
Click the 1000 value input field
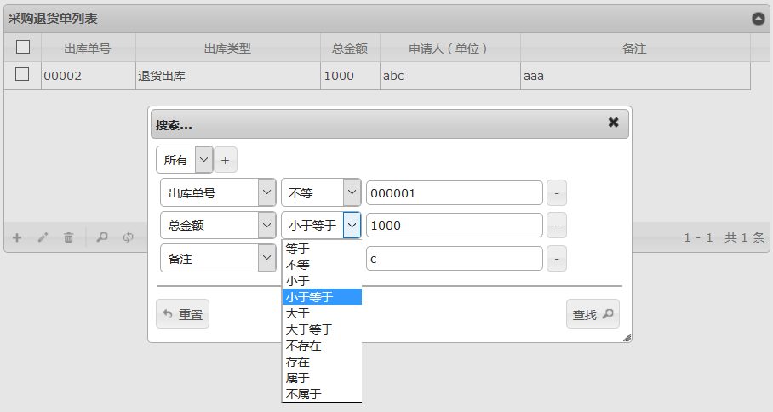click(454, 226)
